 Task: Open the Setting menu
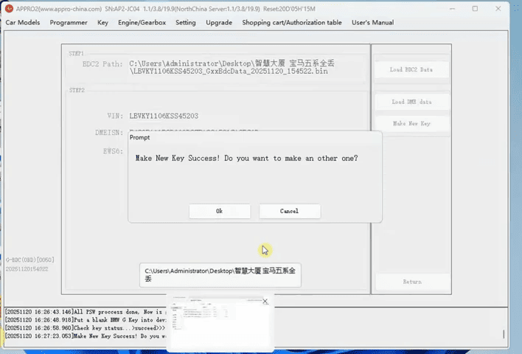tap(186, 23)
